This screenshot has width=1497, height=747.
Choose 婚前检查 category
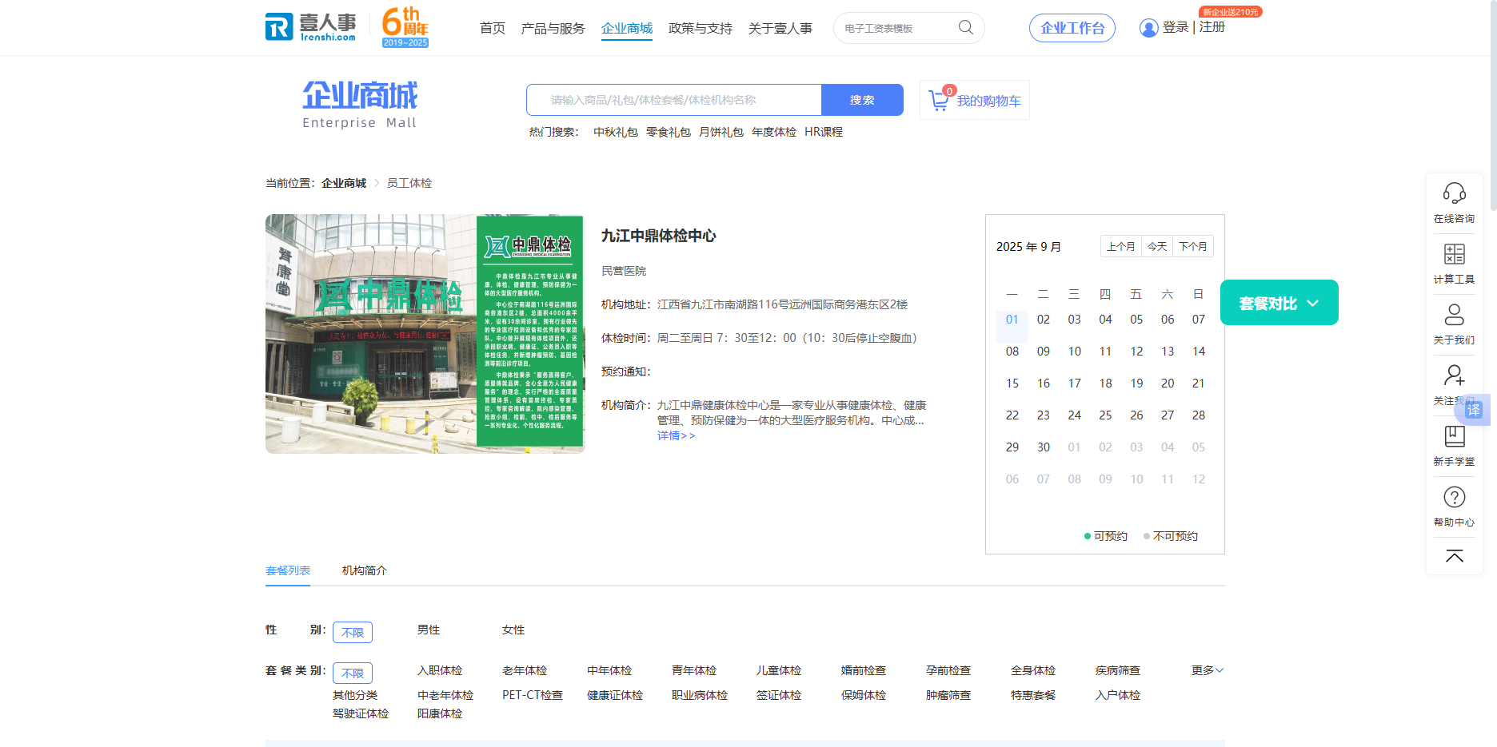(x=864, y=670)
